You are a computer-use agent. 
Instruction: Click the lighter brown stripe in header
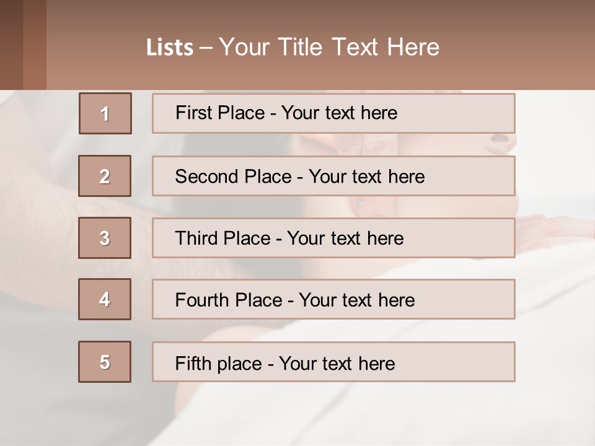(35, 45)
